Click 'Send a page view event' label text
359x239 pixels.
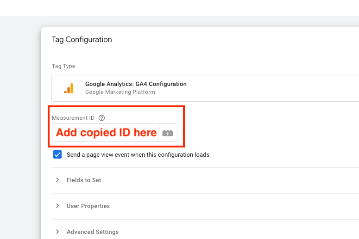click(x=138, y=155)
